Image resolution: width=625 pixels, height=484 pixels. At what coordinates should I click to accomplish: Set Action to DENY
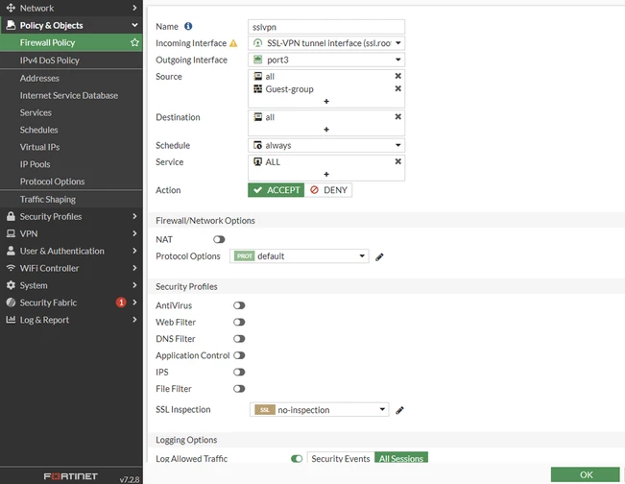point(328,190)
